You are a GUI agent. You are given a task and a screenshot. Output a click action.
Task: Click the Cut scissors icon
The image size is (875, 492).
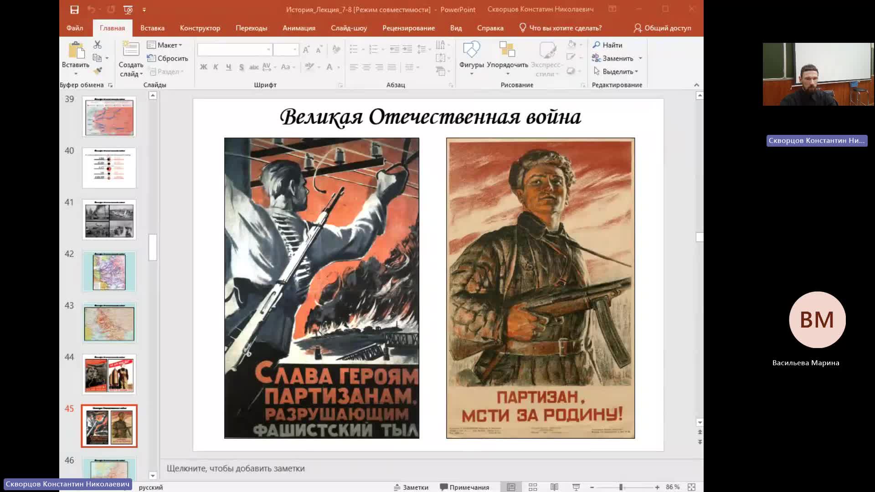tap(98, 45)
